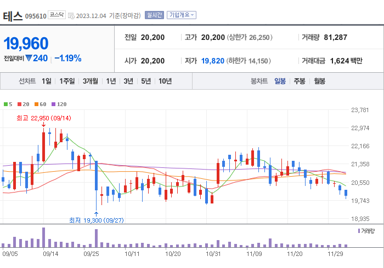Click the 상한가 26,250 upper limit text

250,37
